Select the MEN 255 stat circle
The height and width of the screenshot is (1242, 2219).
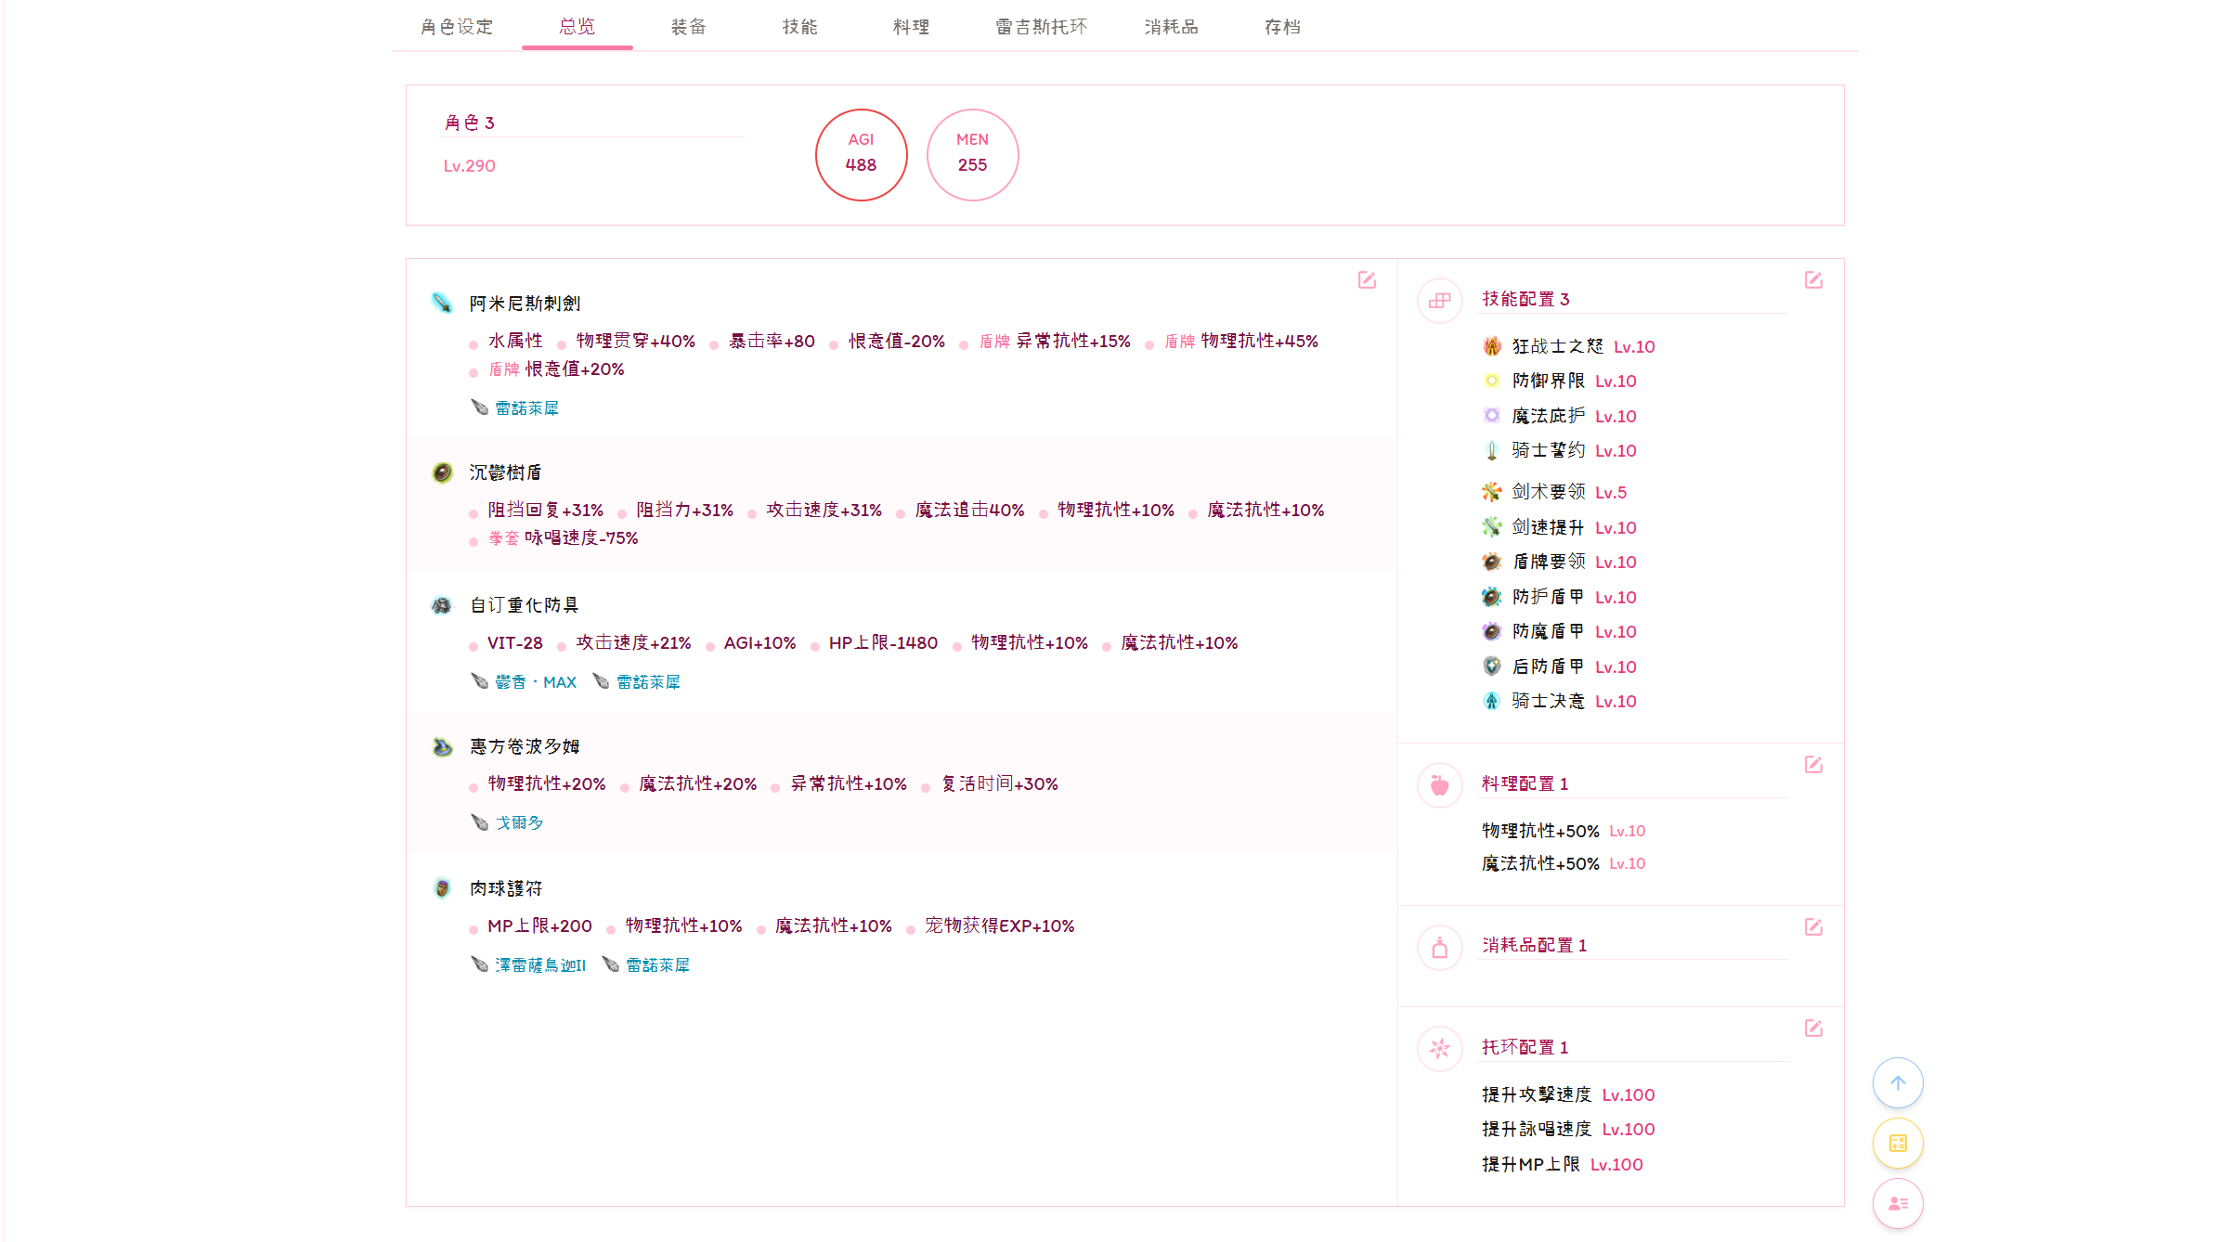pyautogui.click(x=972, y=155)
